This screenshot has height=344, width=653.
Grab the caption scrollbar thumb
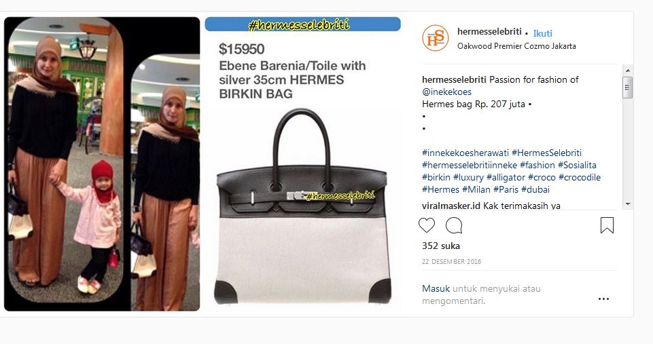point(628,88)
